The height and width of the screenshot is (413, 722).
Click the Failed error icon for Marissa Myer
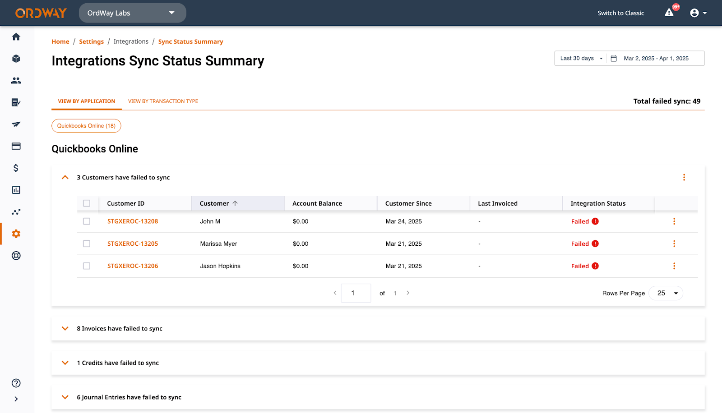click(595, 243)
